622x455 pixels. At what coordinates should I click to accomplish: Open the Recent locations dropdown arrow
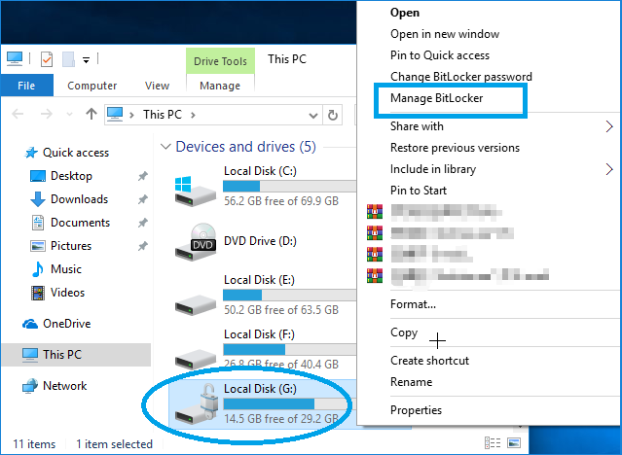[x=69, y=115]
